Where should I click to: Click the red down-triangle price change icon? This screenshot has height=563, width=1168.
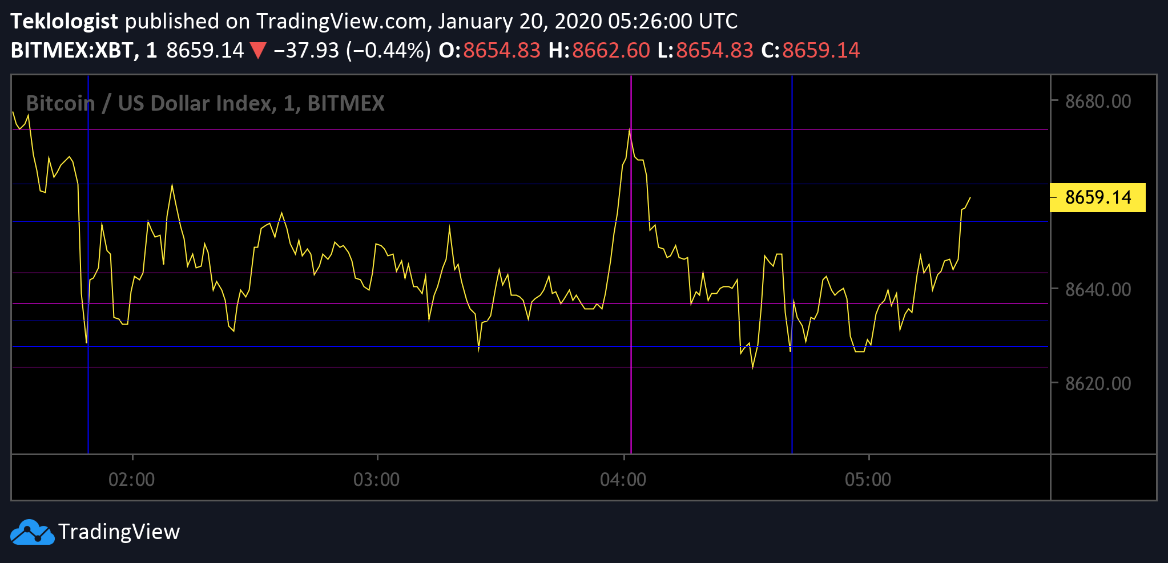pyautogui.click(x=259, y=51)
